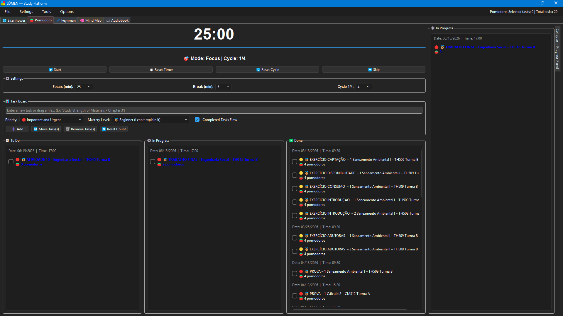Switch to the Eisenhower tab
The image size is (563, 316).
(x=14, y=21)
